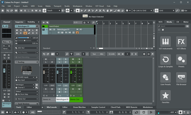Viewport: 191px width, 115px height.
Task: Toggle the Cycle loop button in transport
Action: tap(136, 112)
